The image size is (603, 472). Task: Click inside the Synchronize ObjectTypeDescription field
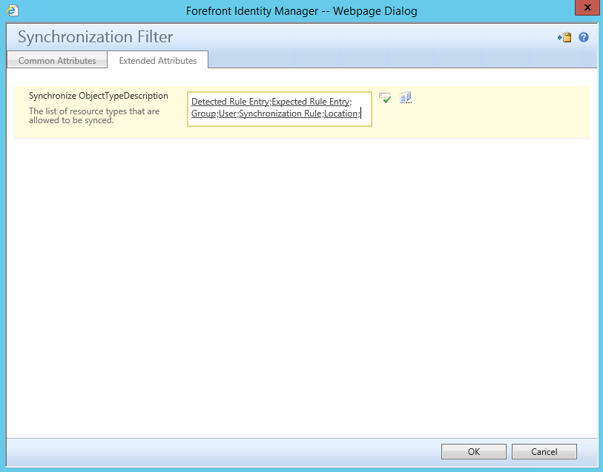click(x=280, y=109)
